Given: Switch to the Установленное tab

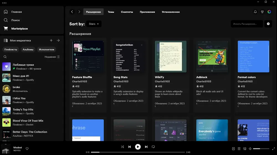Looking at the screenshot, I should pyautogui.click(x=171, y=12).
